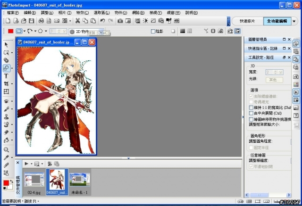
Task: Enable 由中央展開 (Ctrl) checkbox
Action: pyautogui.click(x=251, y=113)
